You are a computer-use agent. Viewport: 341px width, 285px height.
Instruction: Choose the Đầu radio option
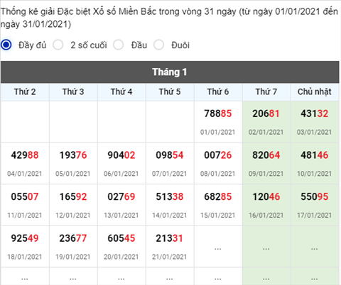(119, 45)
